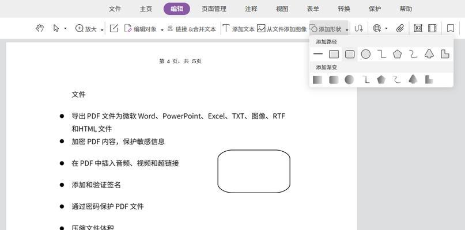The width and height of the screenshot is (465, 230).
Task: Choose the gradient rounded rectangle shape
Action: click(x=334, y=79)
